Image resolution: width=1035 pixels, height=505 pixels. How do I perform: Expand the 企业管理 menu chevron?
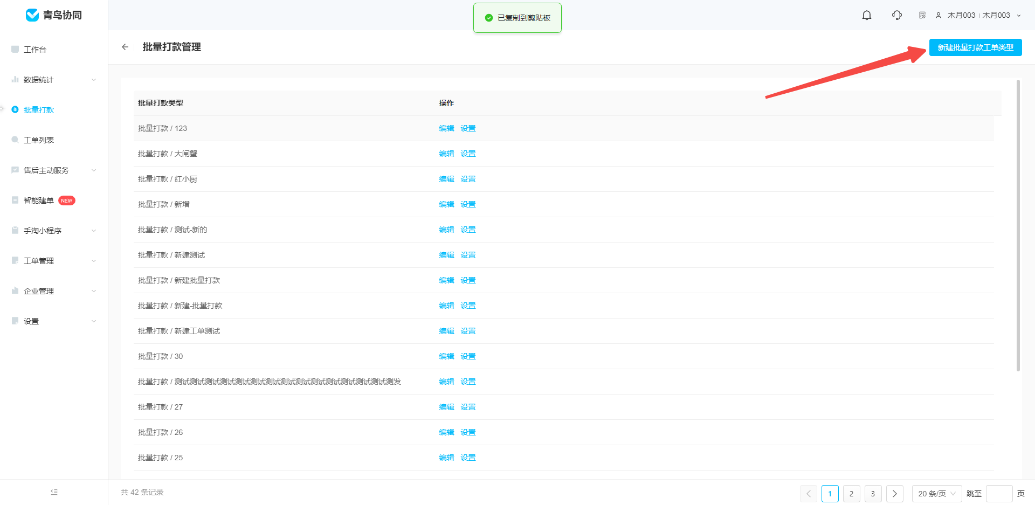coord(94,291)
